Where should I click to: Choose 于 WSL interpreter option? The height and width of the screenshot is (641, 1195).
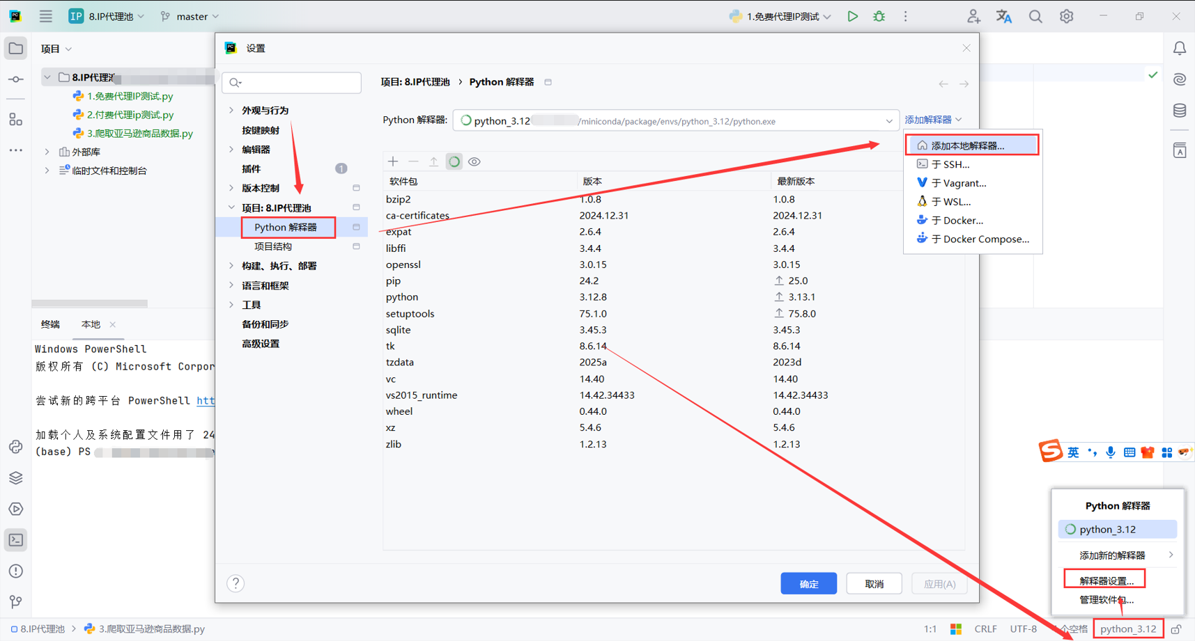point(972,202)
